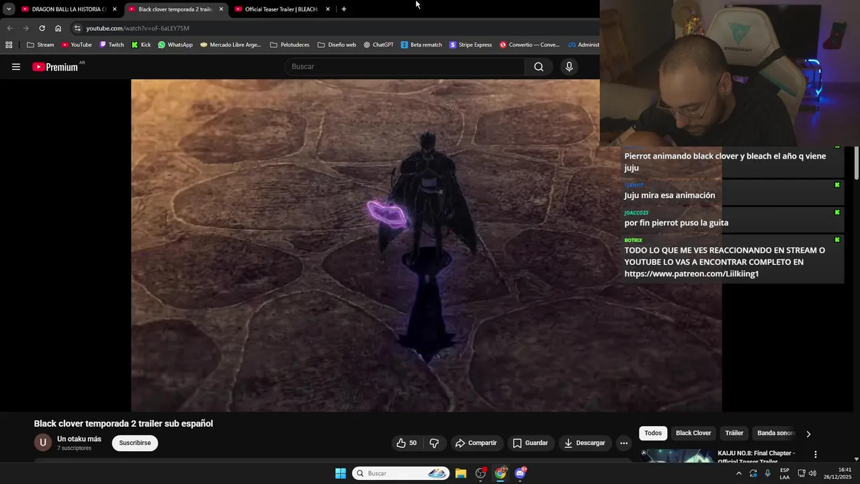Like the video with thumbs up
Screen dimensions: 860x484
pyautogui.click(x=406, y=443)
